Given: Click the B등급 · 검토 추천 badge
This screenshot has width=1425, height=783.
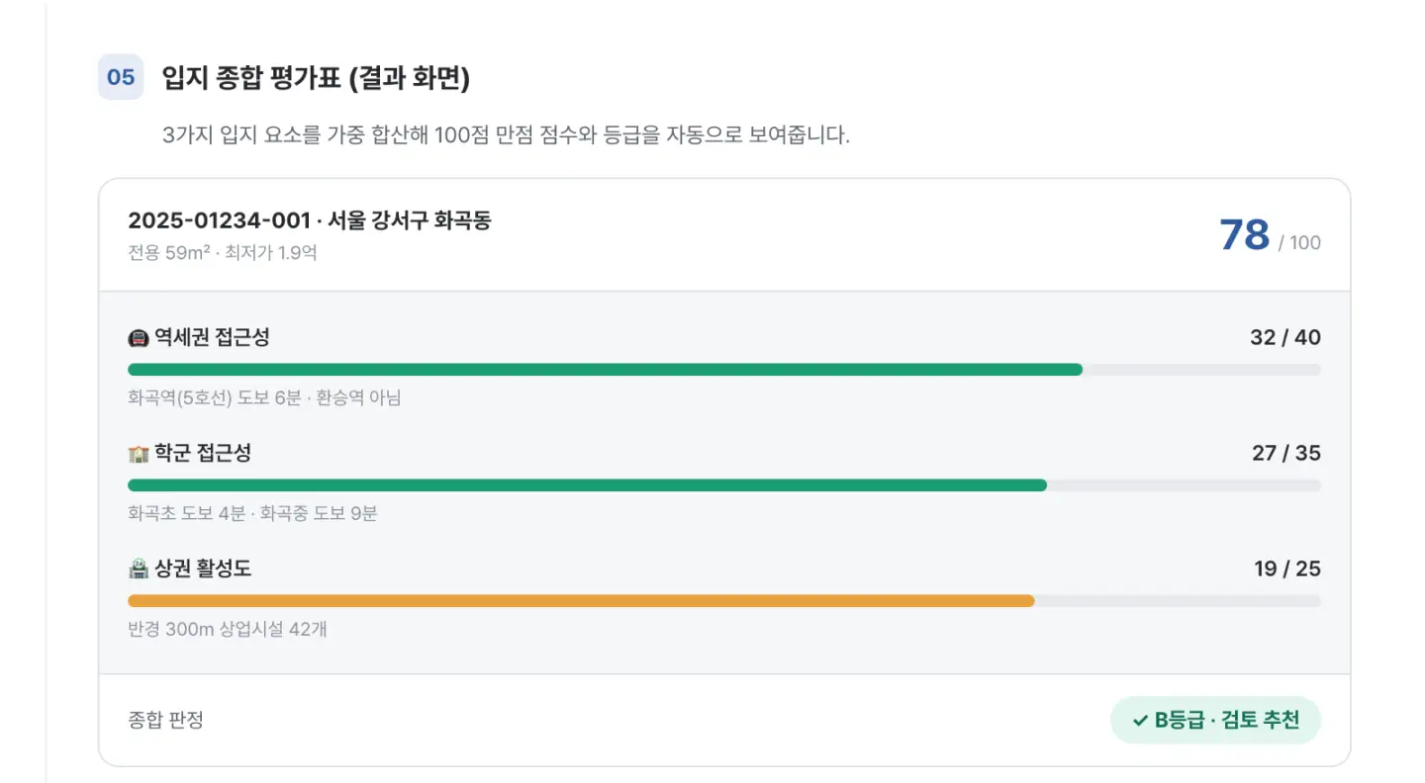Looking at the screenshot, I should (1215, 720).
